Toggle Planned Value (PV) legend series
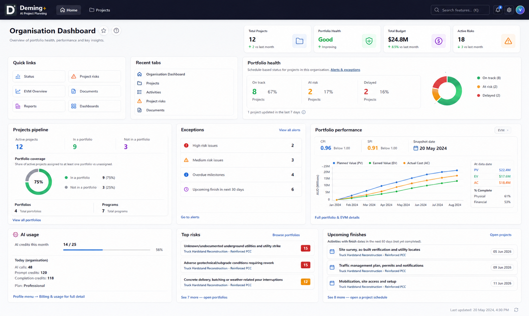The height and width of the screenshot is (316, 529). pyautogui.click(x=348, y=163)
